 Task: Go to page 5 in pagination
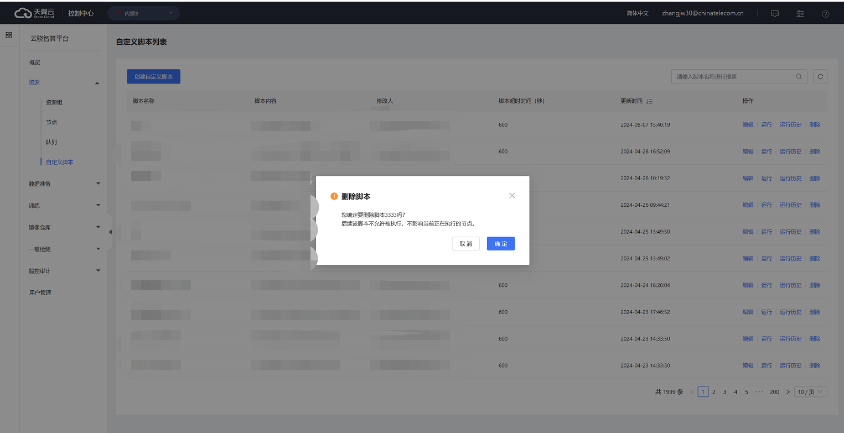(747, 392)
